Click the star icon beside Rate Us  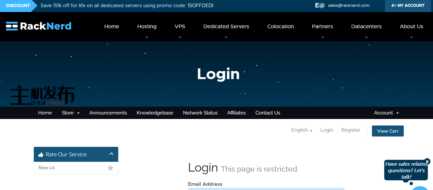coord(110,168)
